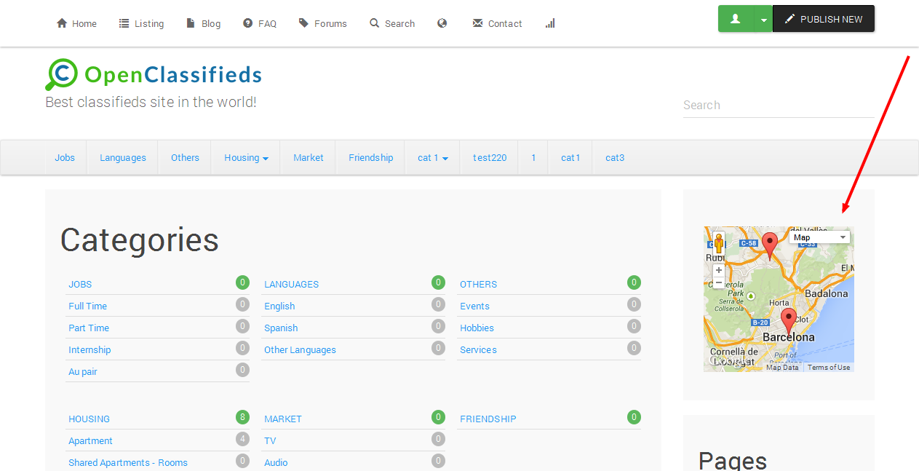Open the HOUSING category heading link
Image resolution: width=919 pixels, height=471 pixels.
point(89,419)
